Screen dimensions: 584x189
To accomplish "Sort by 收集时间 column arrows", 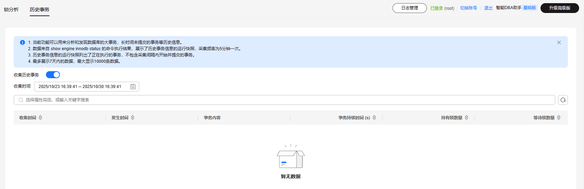I will point(40,118).
